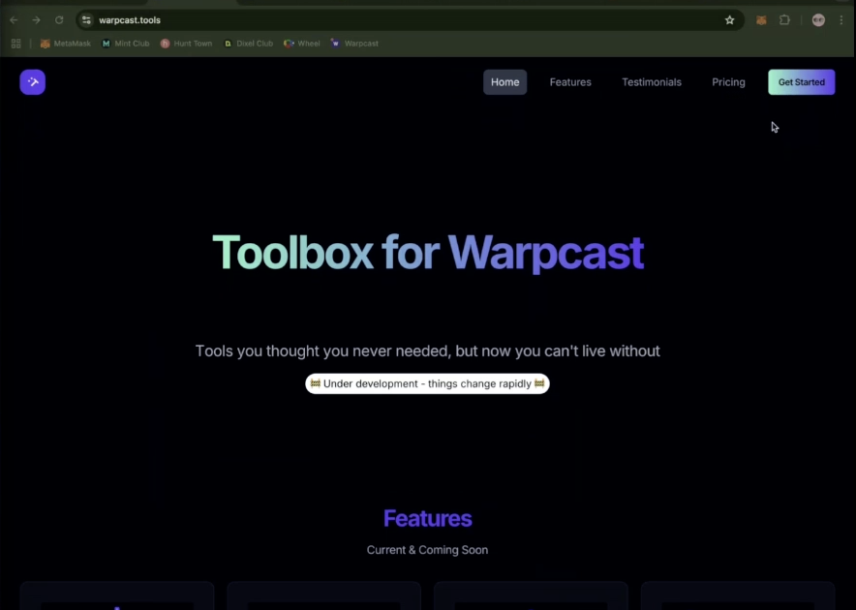Screen dimensions: 856x610
Task: Click the warpcast.tools logo icon
Action: coord(32,81)
